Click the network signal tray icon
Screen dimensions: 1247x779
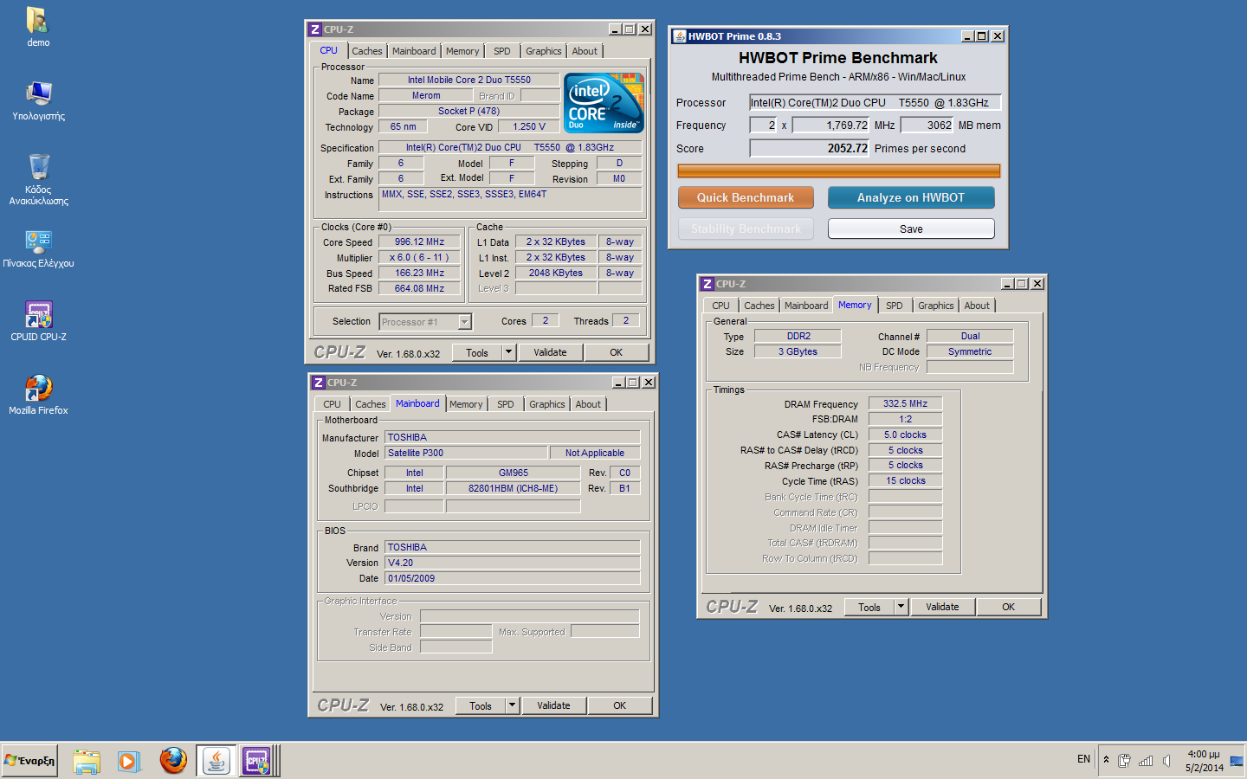point(1146,761)
